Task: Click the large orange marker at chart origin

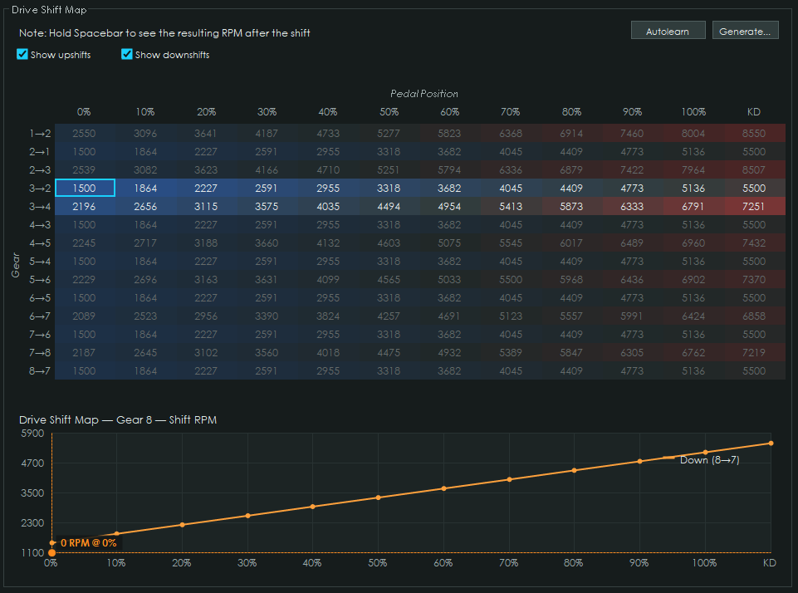Action: click(x=52, y=553)
